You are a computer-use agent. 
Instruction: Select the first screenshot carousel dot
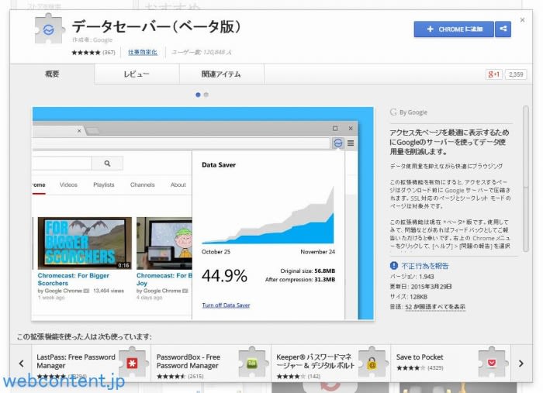coord(198,95)
